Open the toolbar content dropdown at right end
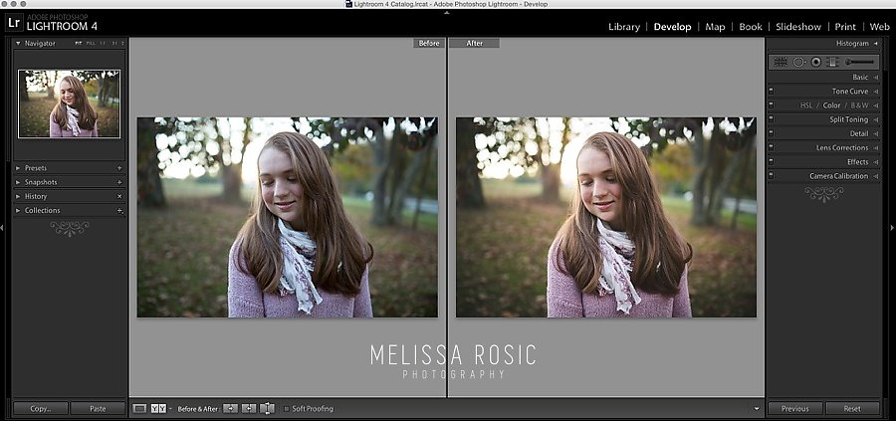This screenshot has width=896, height=421. [758, 408]
